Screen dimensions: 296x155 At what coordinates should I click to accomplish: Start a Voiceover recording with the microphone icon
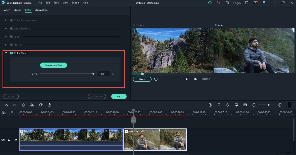tap(228, 105)
